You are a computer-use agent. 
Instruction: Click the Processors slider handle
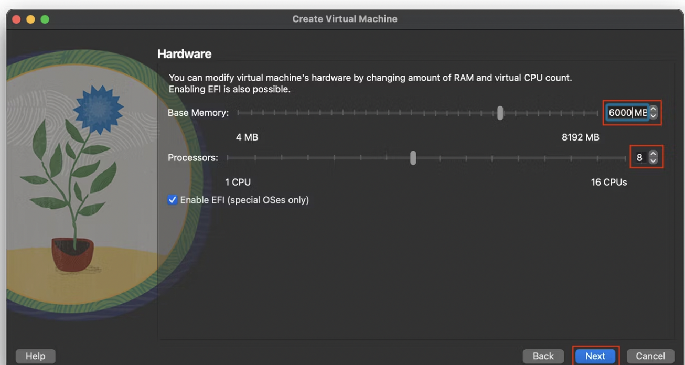pos(413,157)
